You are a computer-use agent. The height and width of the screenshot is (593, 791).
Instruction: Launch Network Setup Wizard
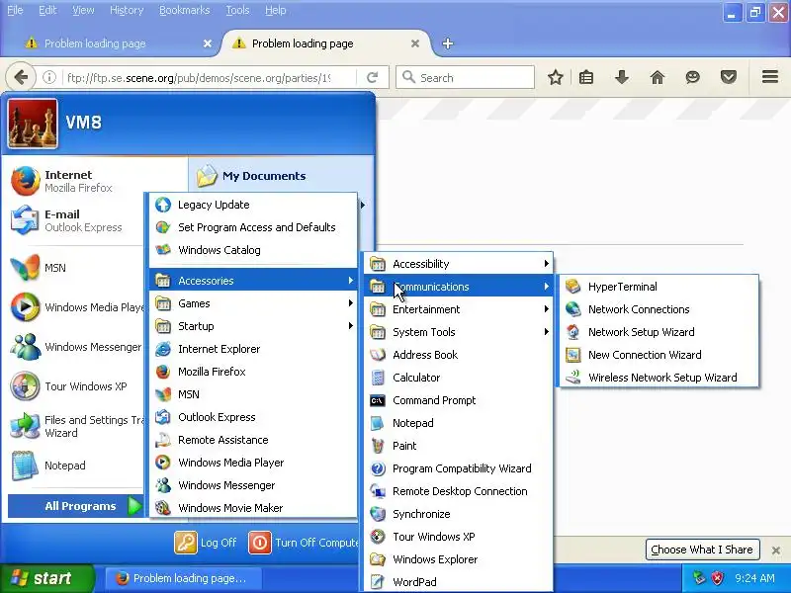[x=658, y=332]
